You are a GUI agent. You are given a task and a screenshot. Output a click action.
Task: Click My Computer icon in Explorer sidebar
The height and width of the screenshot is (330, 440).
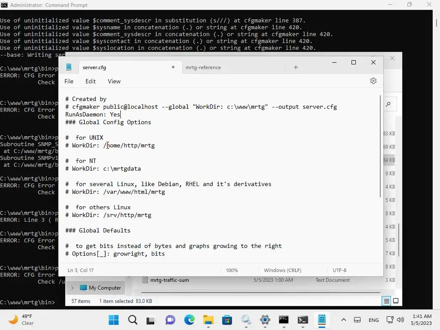click(x=83, y=287)
